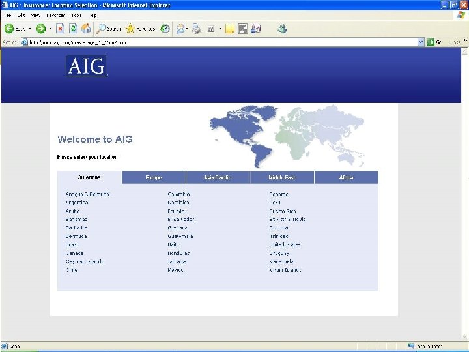The height and width of the screenshot is (352, 469).
Task: Click the address bar URL field
Action: (x=223, y=42)
